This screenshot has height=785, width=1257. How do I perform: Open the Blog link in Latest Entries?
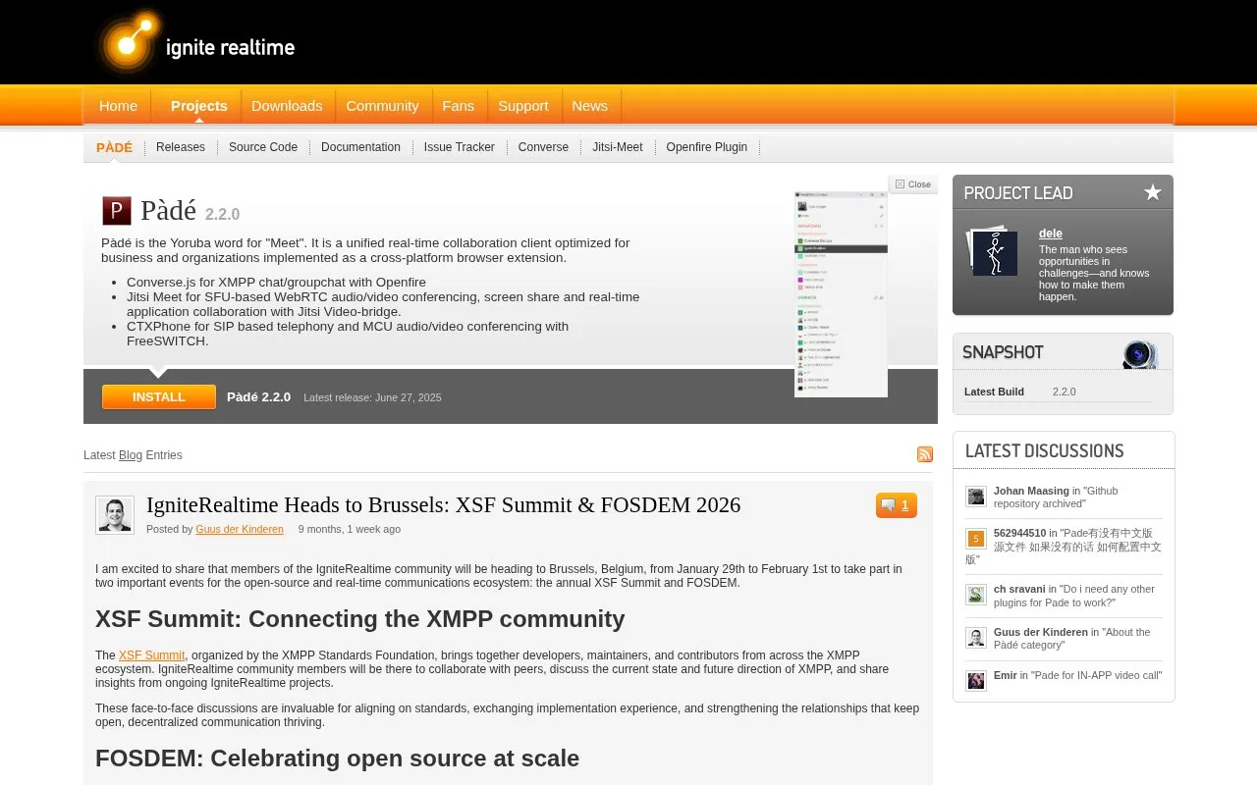[131, 455]
